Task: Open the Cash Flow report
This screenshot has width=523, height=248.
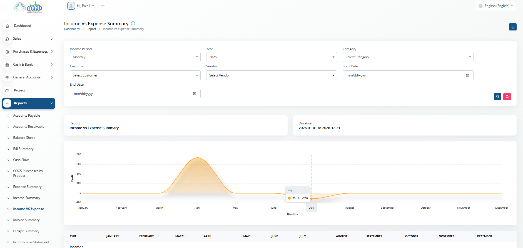Action: (x=21, y=160)
